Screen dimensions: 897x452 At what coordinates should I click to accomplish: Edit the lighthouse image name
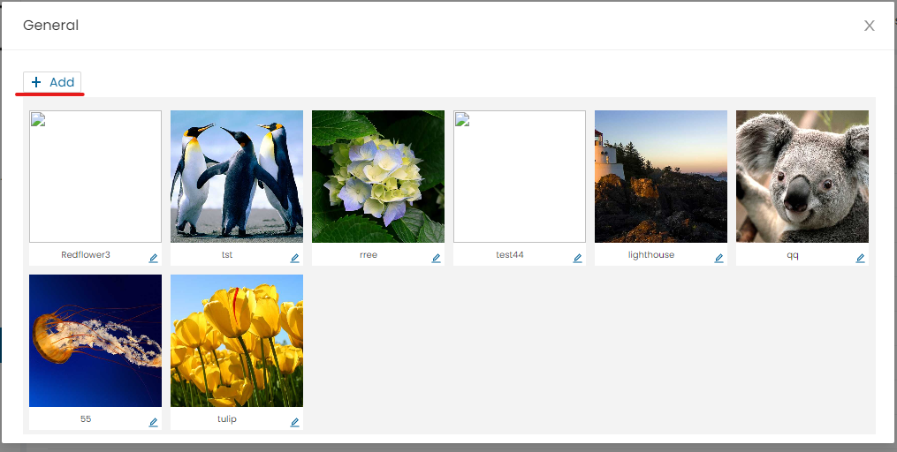click(x=718, y=259)
